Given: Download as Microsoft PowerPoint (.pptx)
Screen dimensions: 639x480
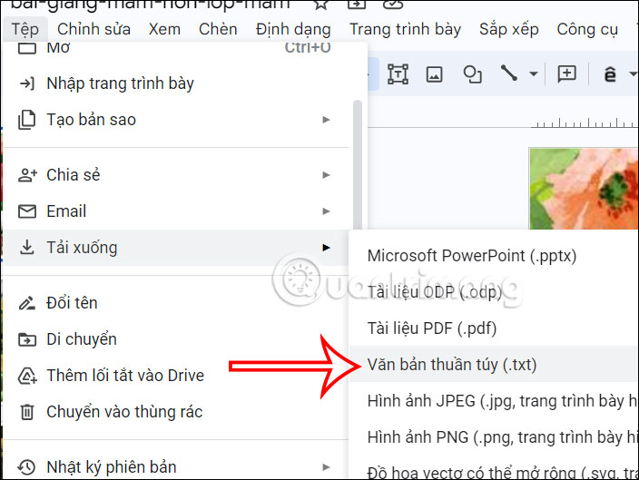Looking at the screenshot, I should point(494,256).
